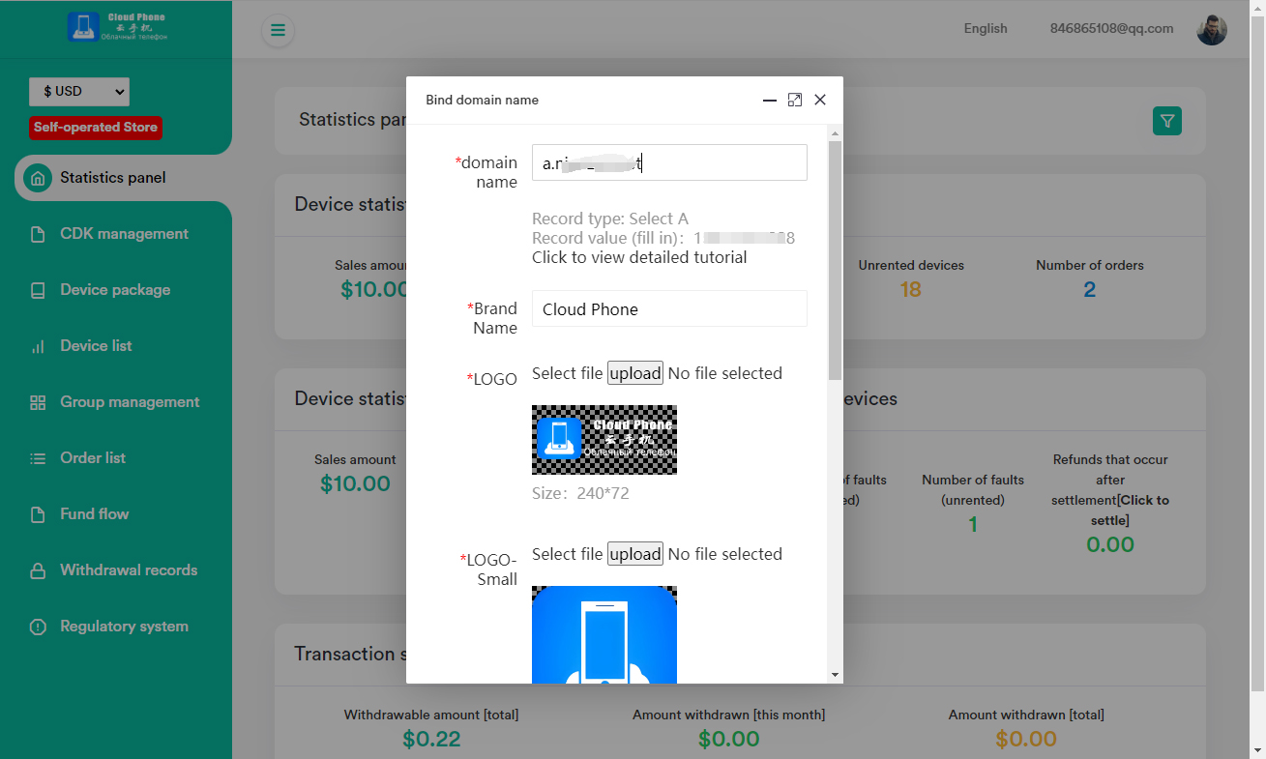The width and height of the screenshot is (1266, 759).
Task: Click the green filter icon button
Action: coord(1167,121)
